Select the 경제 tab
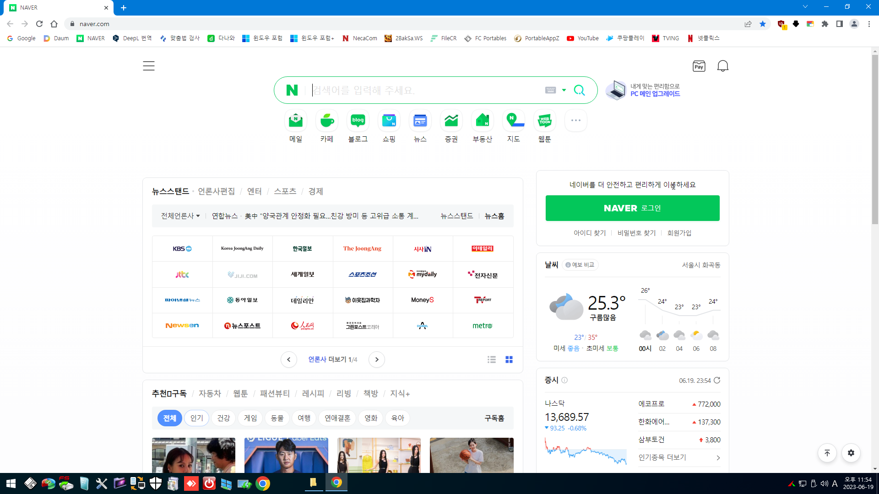Image resolution: width=879 pixels, height=494 pixels. pos(316,191)
